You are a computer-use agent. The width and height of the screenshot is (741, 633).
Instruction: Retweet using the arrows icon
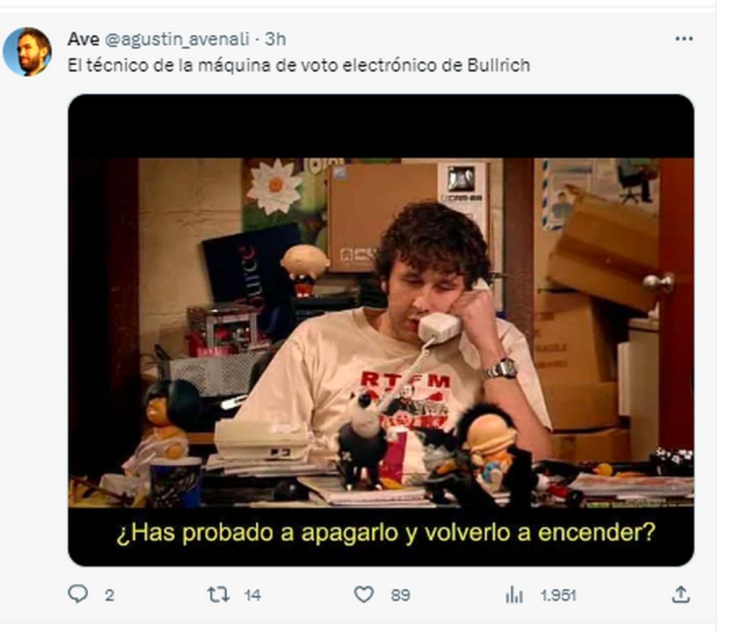(219, 595)
